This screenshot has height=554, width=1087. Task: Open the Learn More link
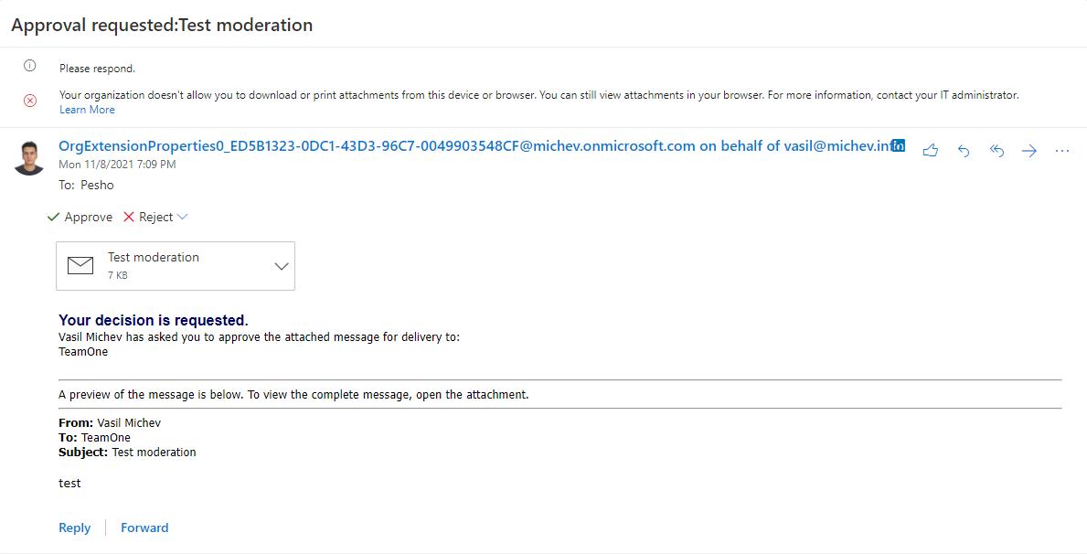click(x=87, y=110)
